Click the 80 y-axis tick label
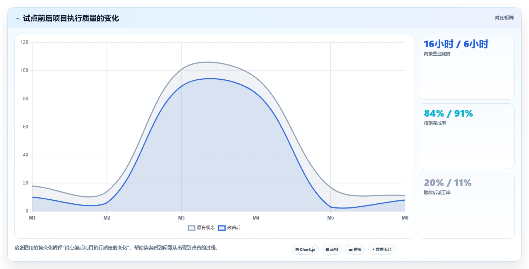529x269 pixels. point(25,99)
